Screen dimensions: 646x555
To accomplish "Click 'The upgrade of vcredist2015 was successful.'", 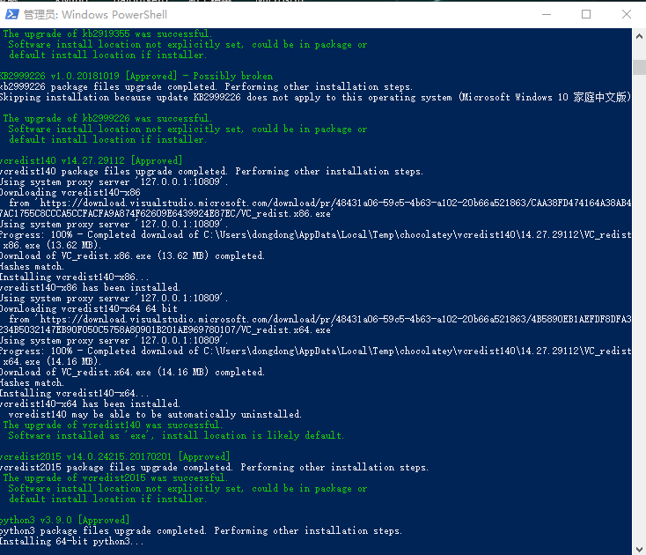I will 115,477.
